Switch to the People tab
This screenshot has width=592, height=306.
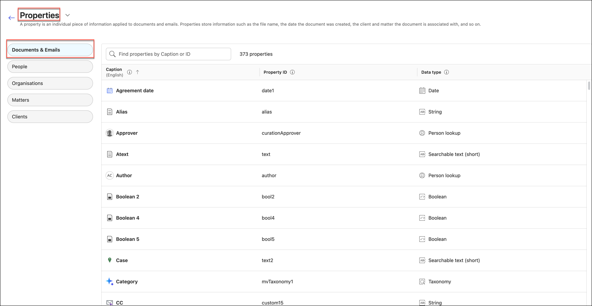[x=50, y=66]
